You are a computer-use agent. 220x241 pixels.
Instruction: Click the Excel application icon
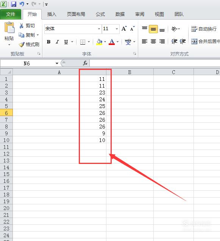click(3, 4)
